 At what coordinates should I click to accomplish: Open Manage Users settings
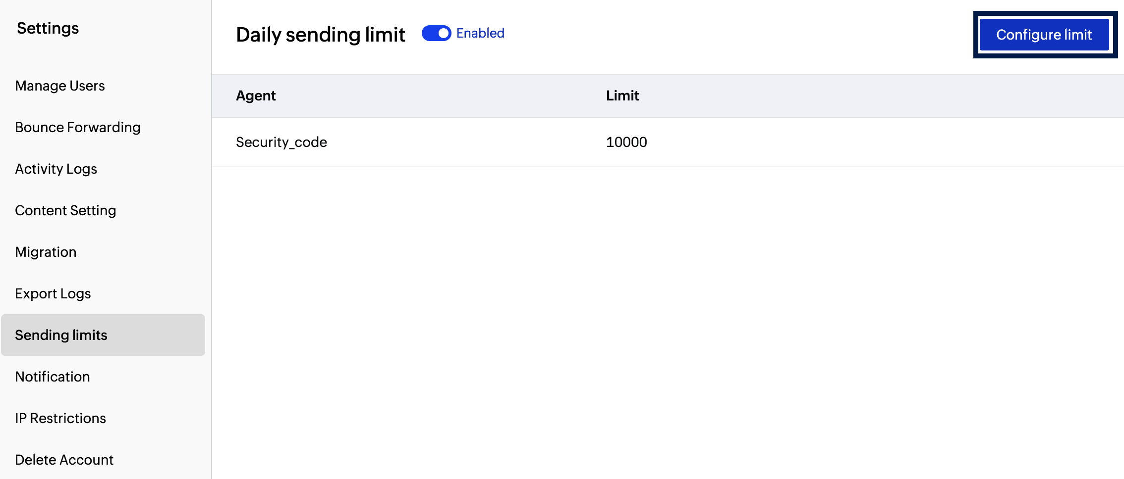point(59,86)
